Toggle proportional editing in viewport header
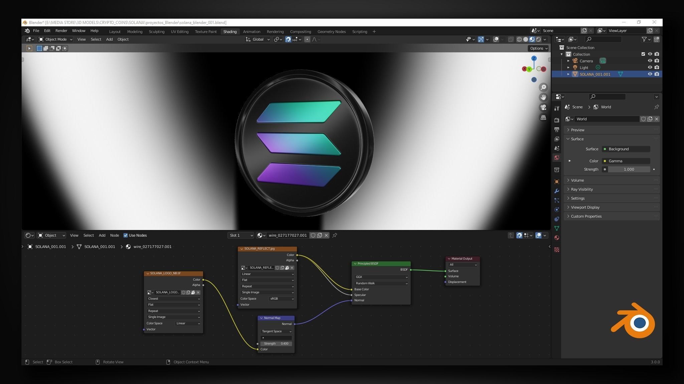 click(x=307, y=39)
